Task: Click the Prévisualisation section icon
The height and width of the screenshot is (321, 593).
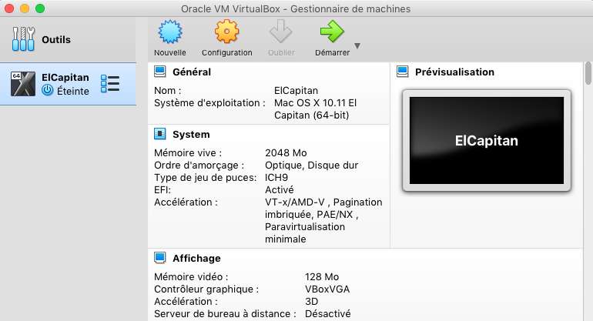Action: coord(402,72)
